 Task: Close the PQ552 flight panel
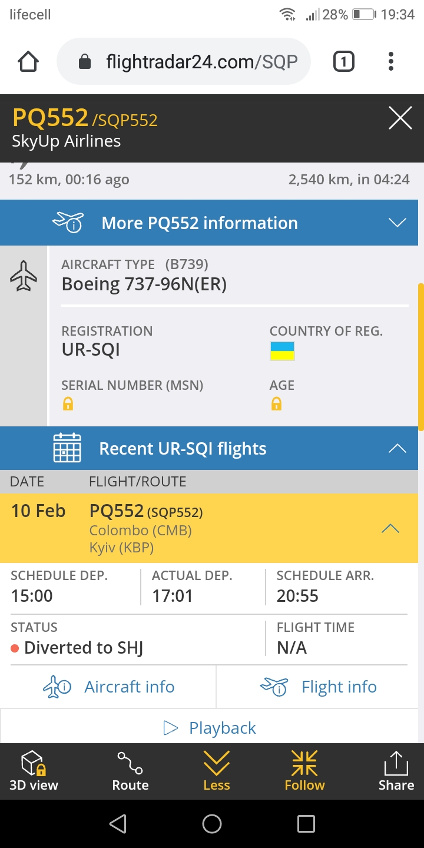point(400,119)
